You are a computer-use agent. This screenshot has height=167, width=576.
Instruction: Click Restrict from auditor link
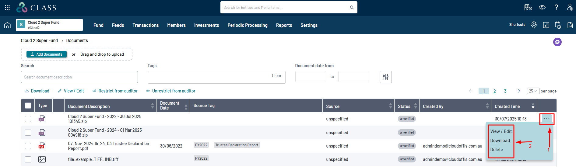pos(118,91)
